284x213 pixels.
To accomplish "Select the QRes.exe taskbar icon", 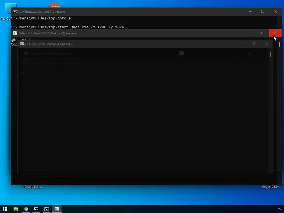I will 57,209.
